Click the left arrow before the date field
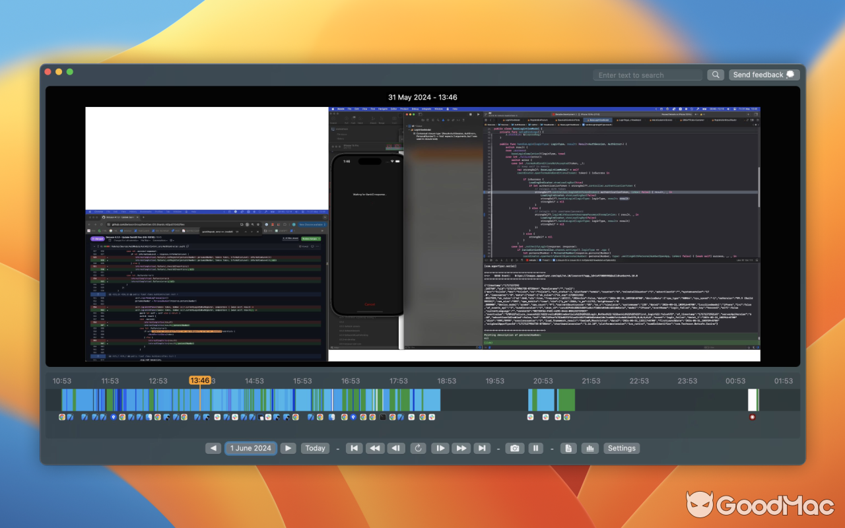Viewport: 845px width, 528px height. point(213,448)
